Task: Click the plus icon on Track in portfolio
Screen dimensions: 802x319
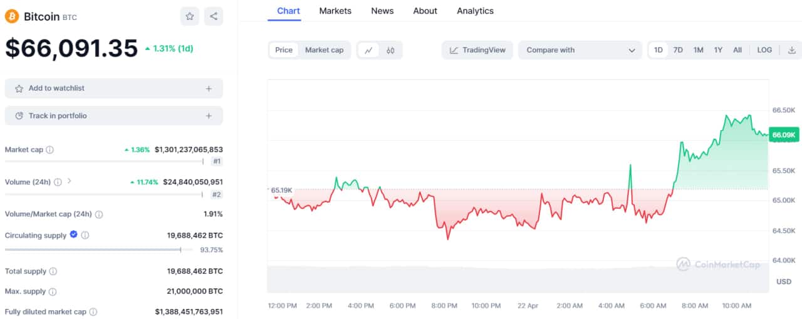Action: [209, 116]
